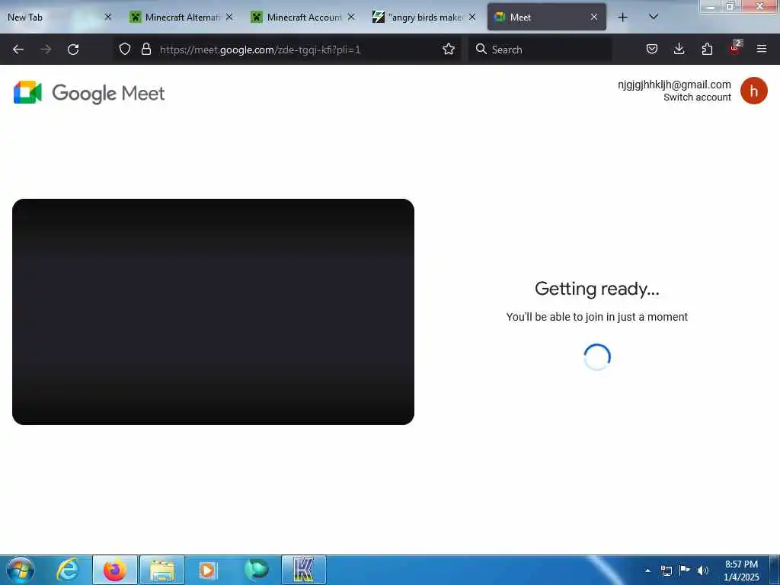Click the njgjgjhhkljh@gmail.com email text

(x=674, y=85)
